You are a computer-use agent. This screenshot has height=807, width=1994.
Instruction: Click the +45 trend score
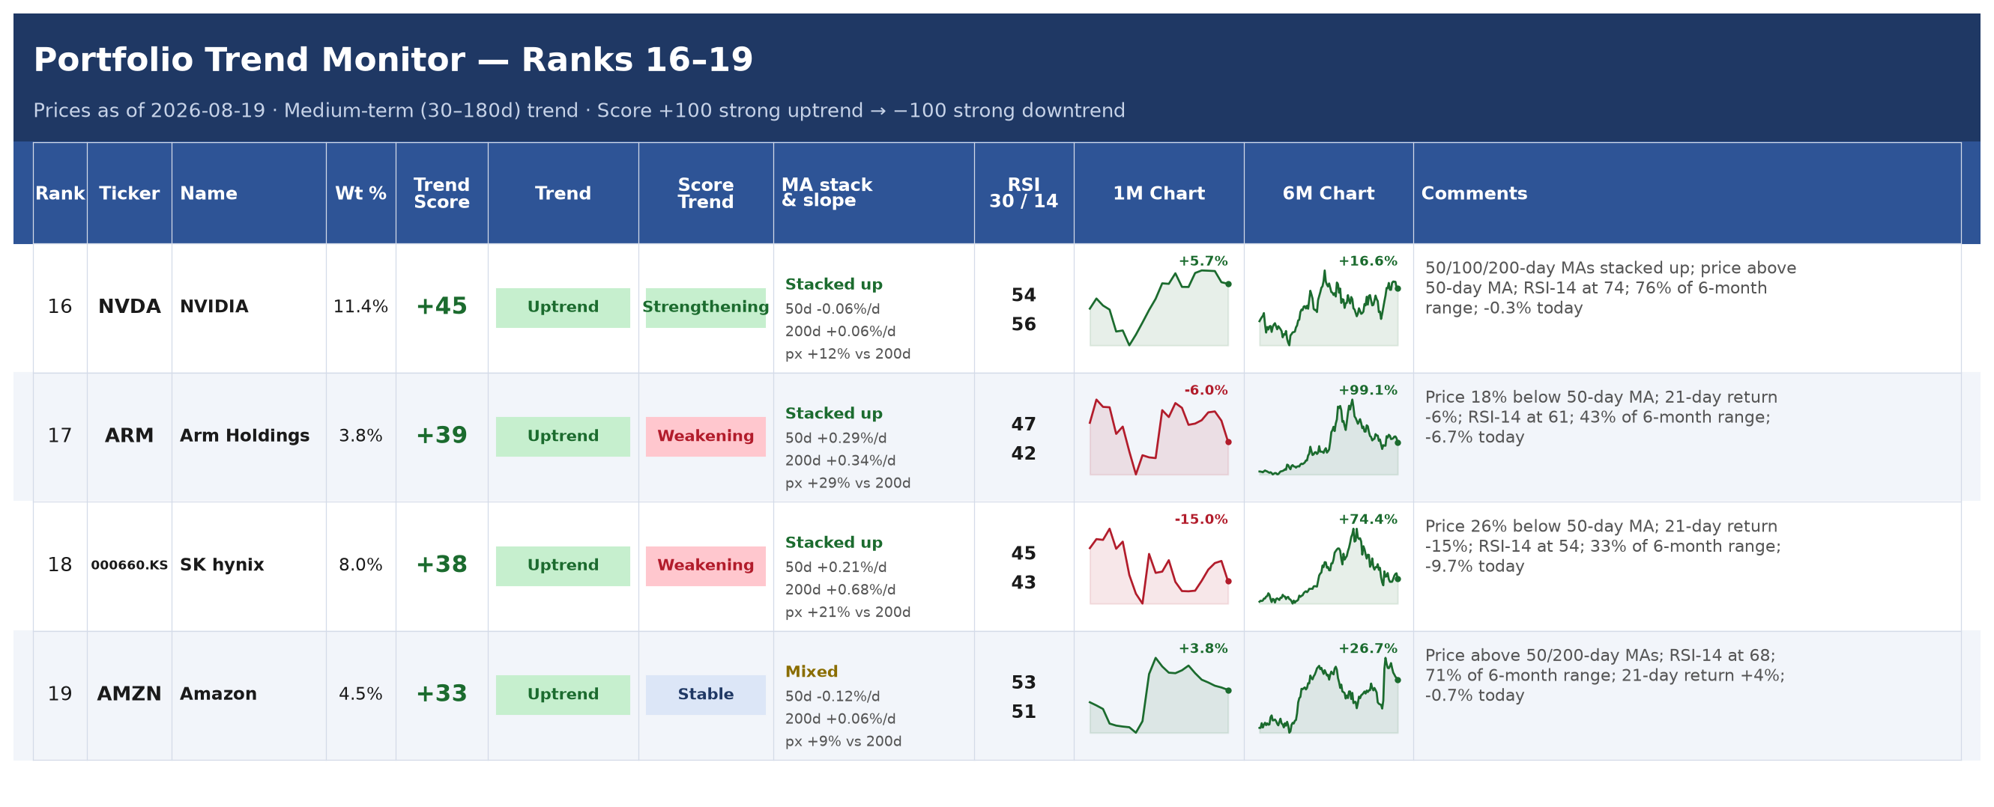click(x=441, y=307)
